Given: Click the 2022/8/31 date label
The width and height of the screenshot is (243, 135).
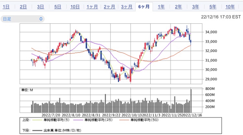Looking at the screenshot, I should point(91,115).
